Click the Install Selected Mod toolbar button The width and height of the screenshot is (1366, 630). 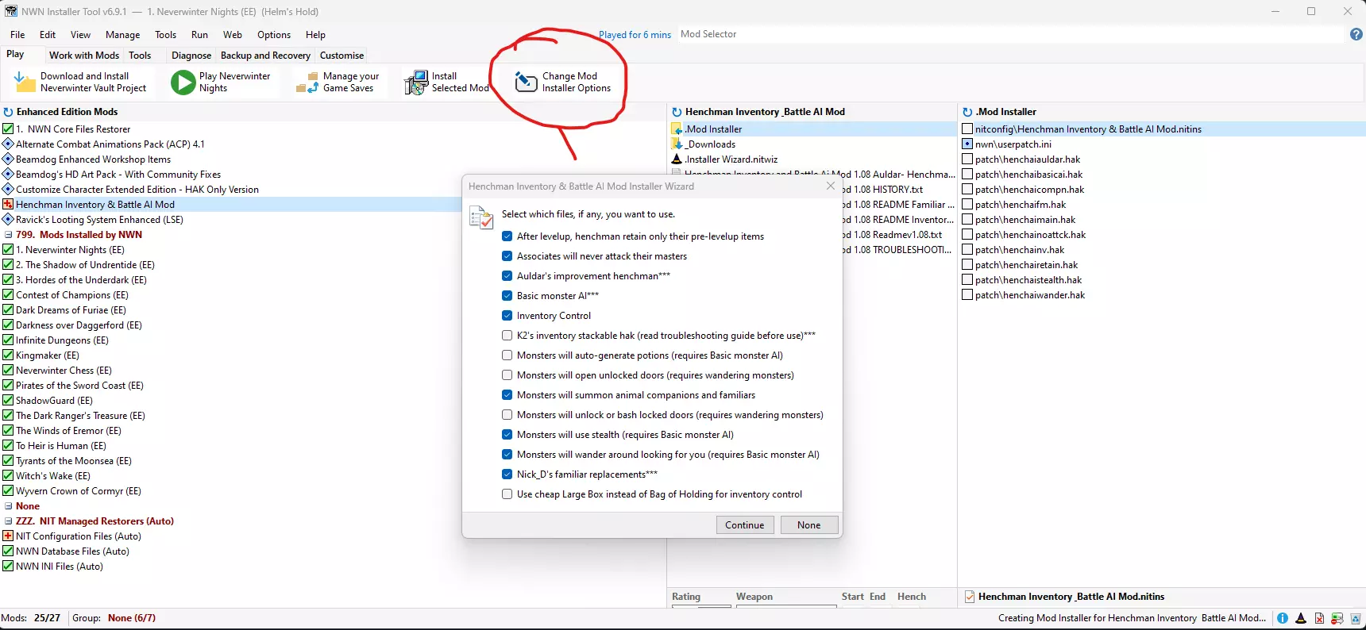pos(446,82)
